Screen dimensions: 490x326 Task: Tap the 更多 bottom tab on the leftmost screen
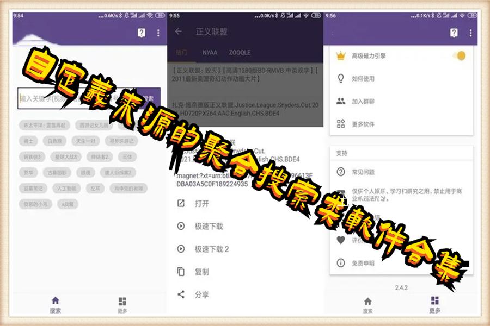[122, 305]
